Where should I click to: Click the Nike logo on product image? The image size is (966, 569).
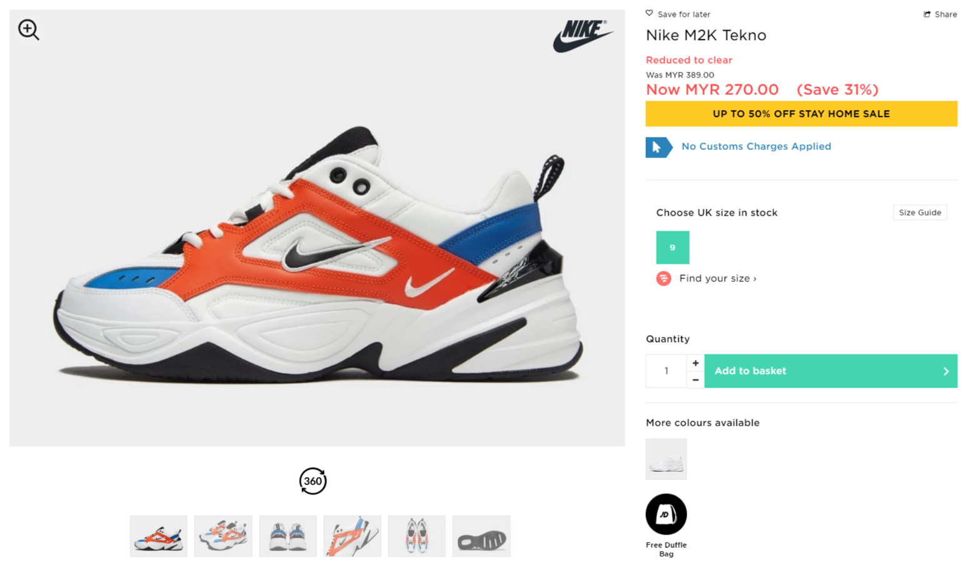pos(582,35)
